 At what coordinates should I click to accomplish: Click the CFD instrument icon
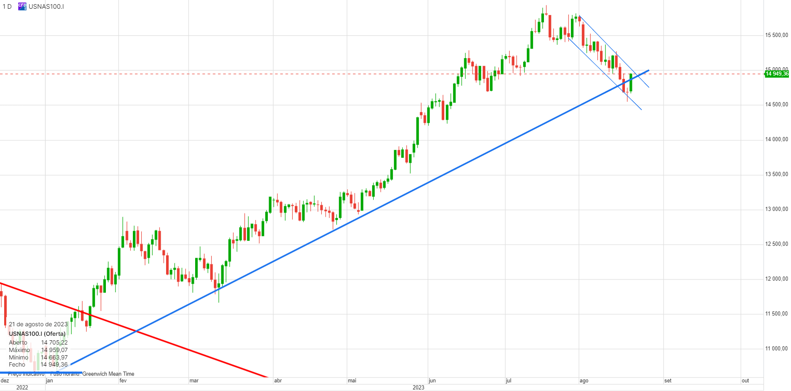pyautogui.click(x=22, y=6)
